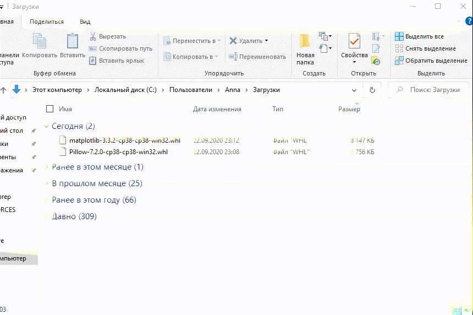Click Paste shortcut (Вставить ярлык)
The height and width of the screenshot is (315, 473).
[117, 61]
